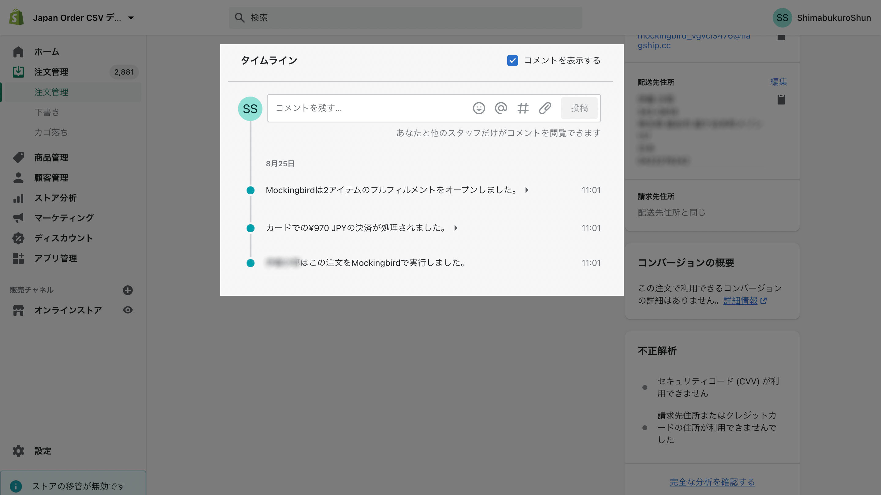Image resolution: width=881 pixels, height=495 pixels.
Task: Open the Japan Order CSV store dropdown
Action: pos(83,18)
